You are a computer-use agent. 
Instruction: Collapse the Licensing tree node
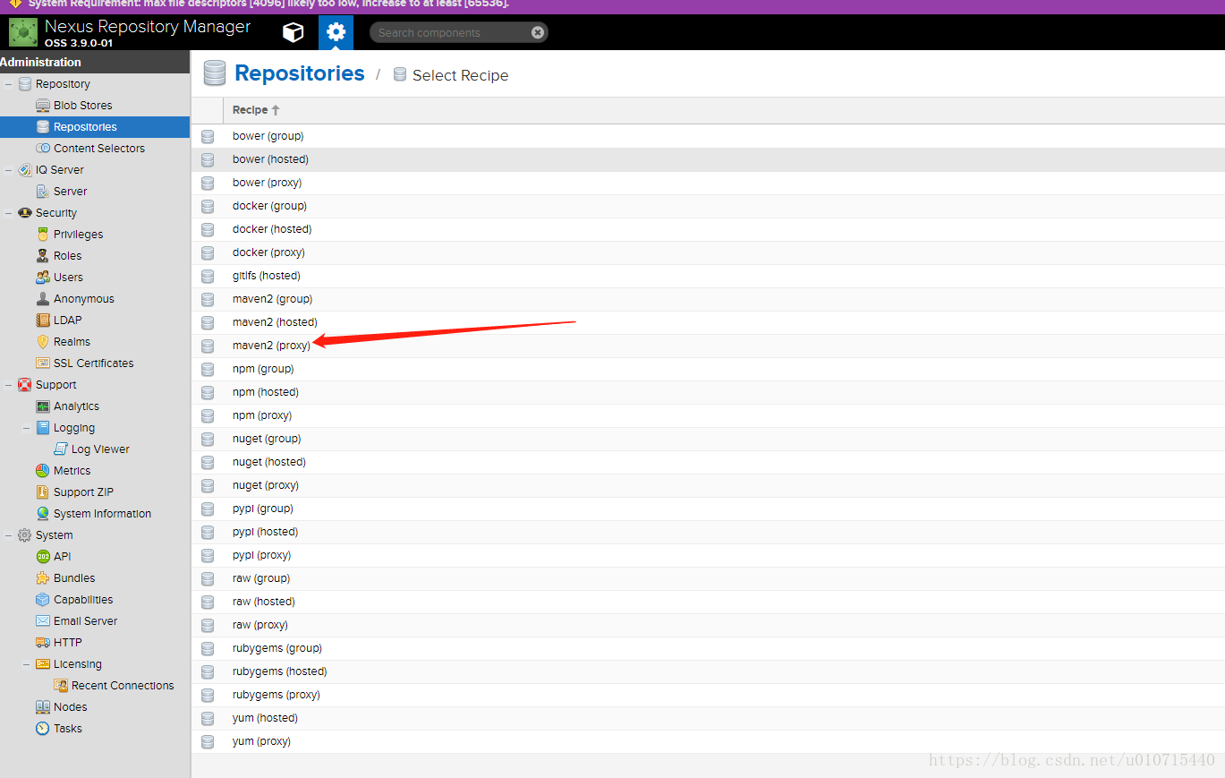26,664
